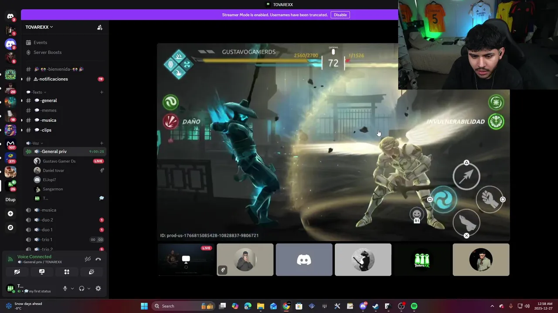Viewport: 558px width, 313px height.
Task: Turn on camera in voice panel
Action: click(x=17, y=272)
